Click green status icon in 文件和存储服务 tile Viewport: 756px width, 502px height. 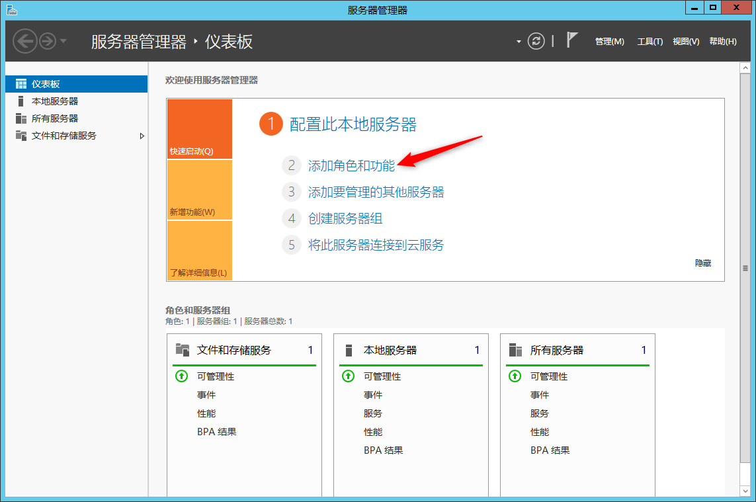click(x=181, y=376)
